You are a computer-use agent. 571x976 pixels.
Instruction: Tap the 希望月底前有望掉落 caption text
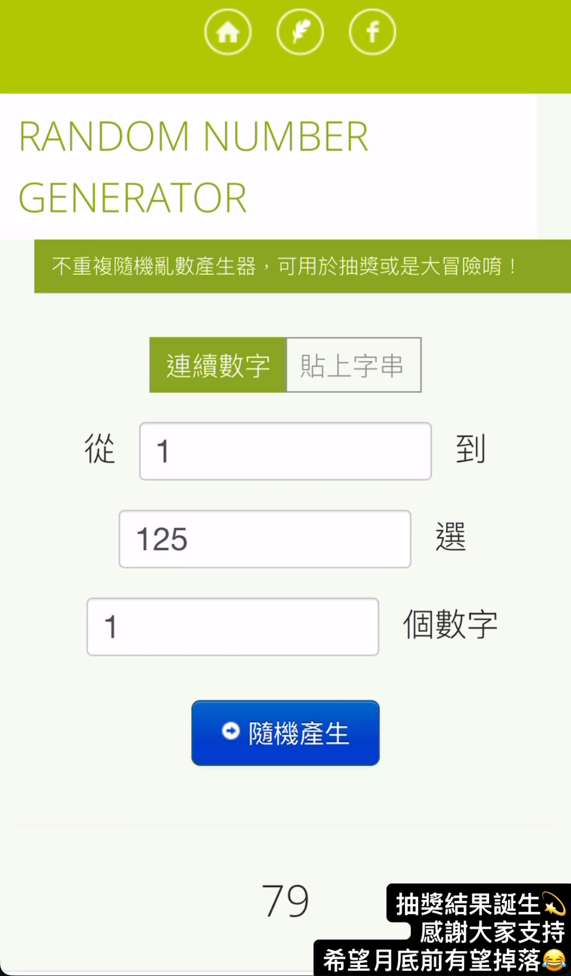coord(431,960)
